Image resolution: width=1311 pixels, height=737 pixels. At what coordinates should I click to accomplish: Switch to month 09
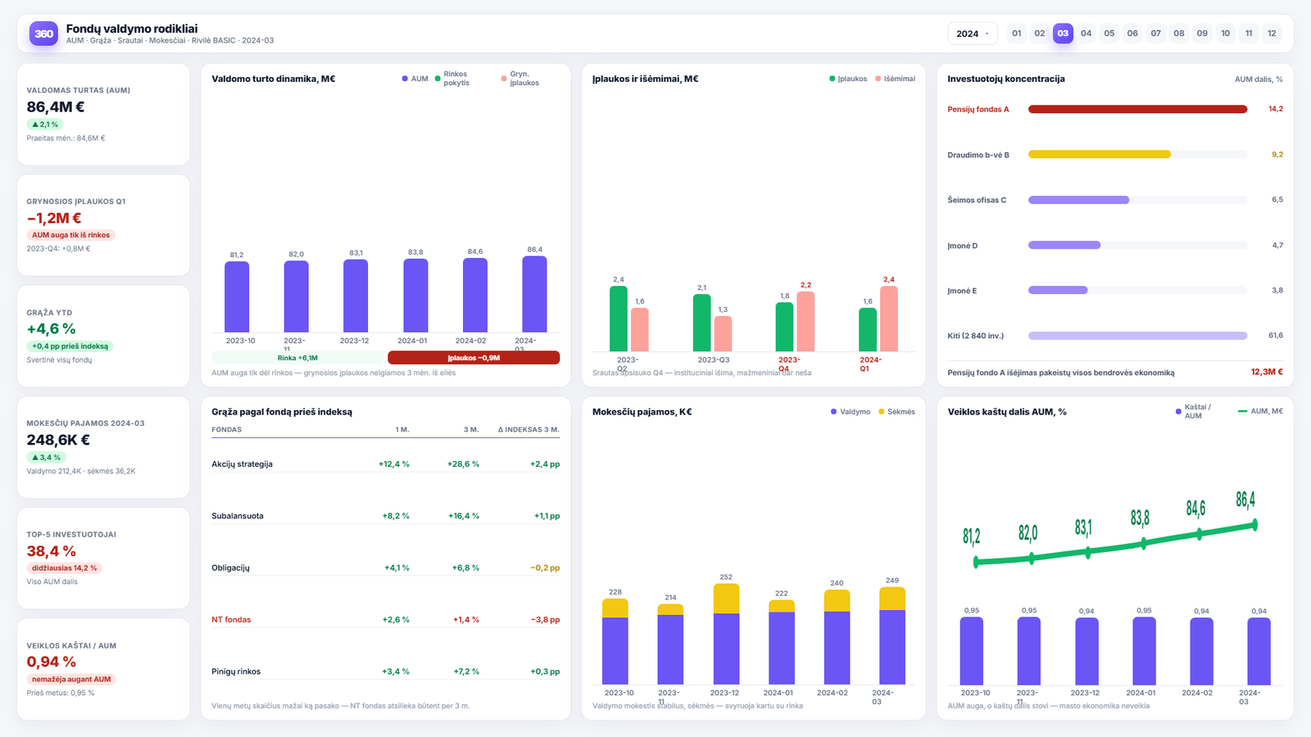[x=1202, y=34]
